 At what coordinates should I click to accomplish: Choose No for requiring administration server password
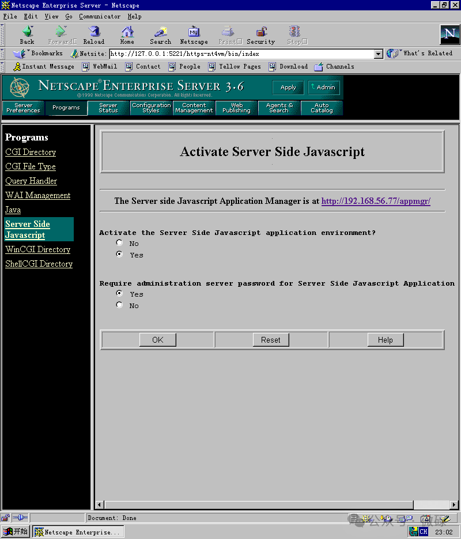(x=119, y=305)
